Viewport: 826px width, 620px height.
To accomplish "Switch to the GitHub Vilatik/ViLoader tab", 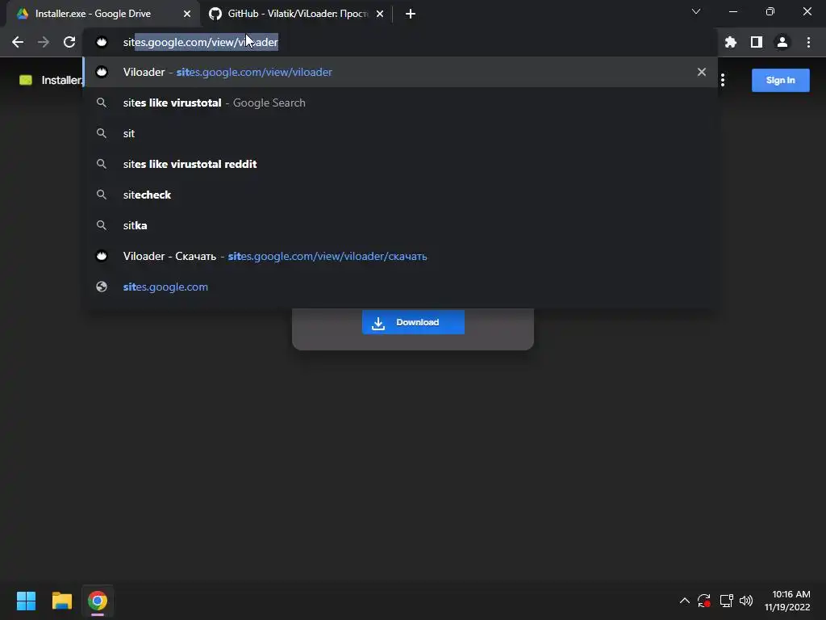I will point(297,14).
